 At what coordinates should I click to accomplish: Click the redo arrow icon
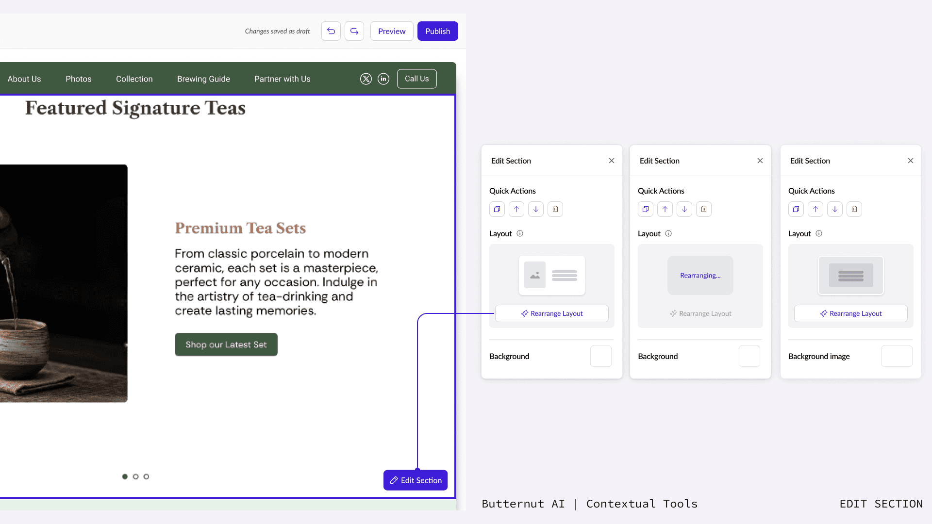point(354,31)
